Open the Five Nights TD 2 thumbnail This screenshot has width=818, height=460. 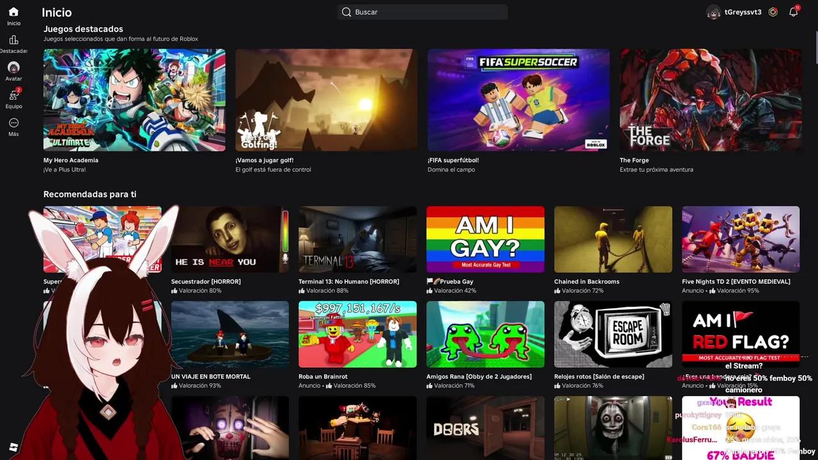(x=741, y=240)
